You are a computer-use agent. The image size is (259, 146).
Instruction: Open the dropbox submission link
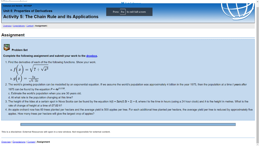[x=92, y=56]
